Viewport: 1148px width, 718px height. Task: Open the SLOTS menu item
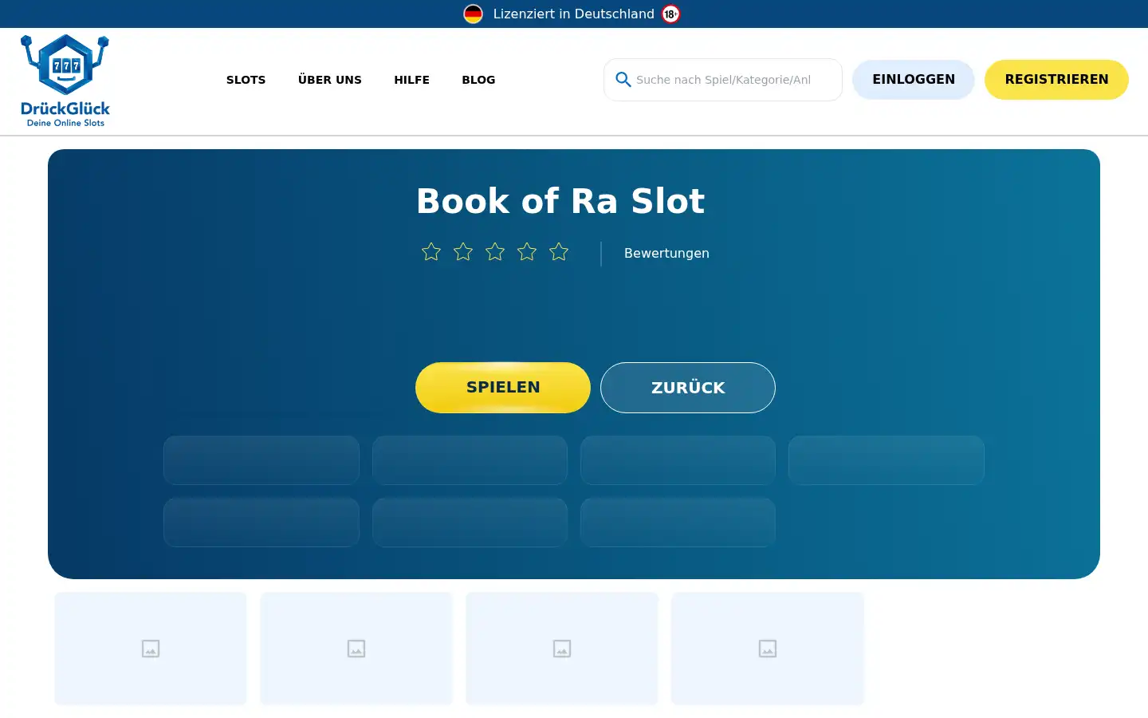[x=246, y=80]
